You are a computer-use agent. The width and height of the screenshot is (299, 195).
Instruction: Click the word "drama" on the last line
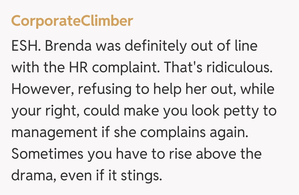click(31, 175)
